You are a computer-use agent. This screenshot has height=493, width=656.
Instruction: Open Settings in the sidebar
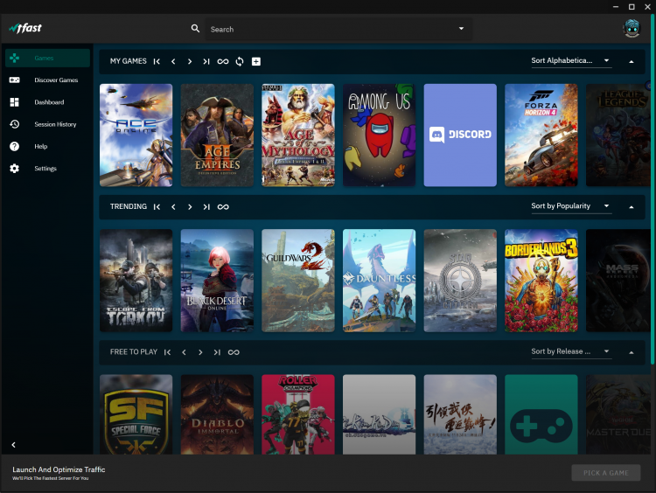(47, 169)
